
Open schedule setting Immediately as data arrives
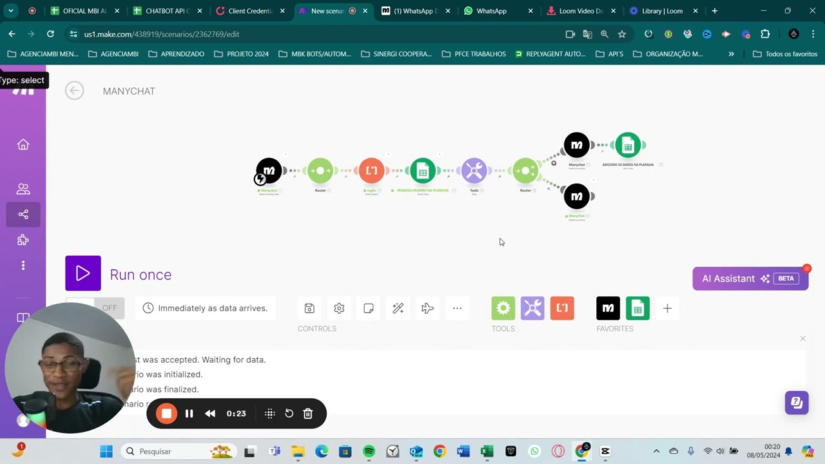205,308
